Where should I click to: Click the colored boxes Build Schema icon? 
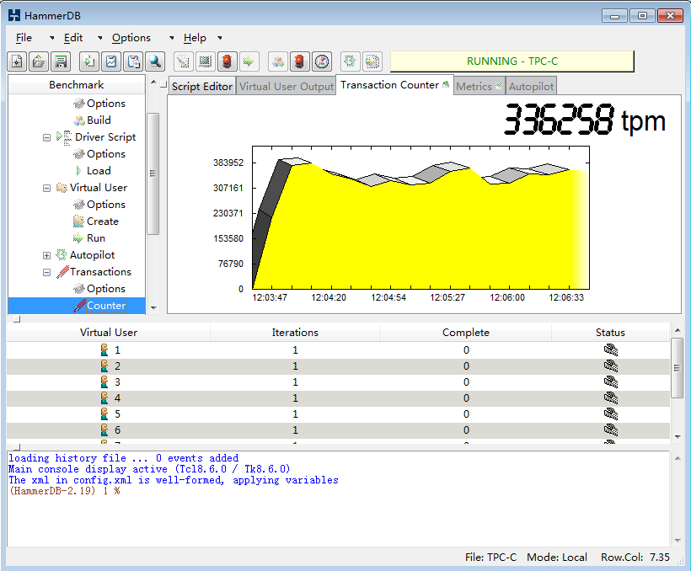click(277, 61)
